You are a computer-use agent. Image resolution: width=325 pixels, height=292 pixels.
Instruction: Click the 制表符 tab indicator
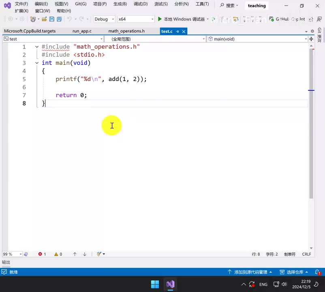(290, 254)
